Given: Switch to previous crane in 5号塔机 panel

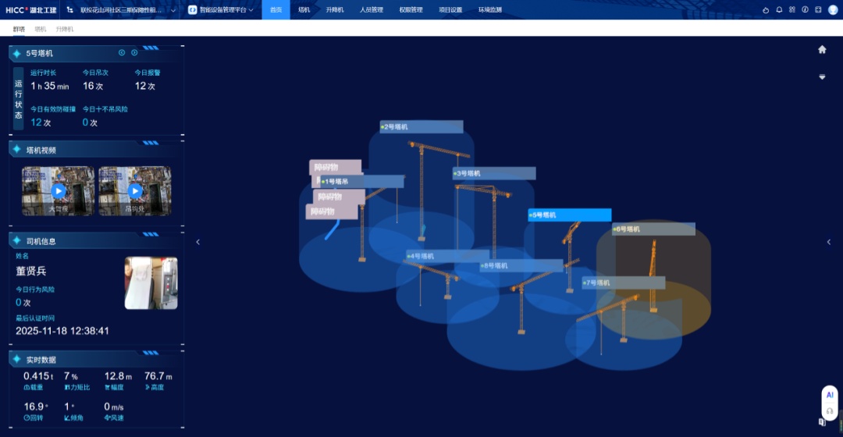Looking at the screenshot, I should 122,52.
